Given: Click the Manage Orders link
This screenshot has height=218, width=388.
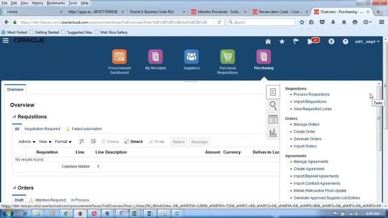Looking at the screenshot, I should click(306, 124).
